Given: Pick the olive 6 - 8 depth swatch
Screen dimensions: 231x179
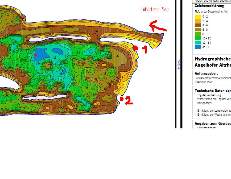Looking at the screenshot, I should [197, 30].
